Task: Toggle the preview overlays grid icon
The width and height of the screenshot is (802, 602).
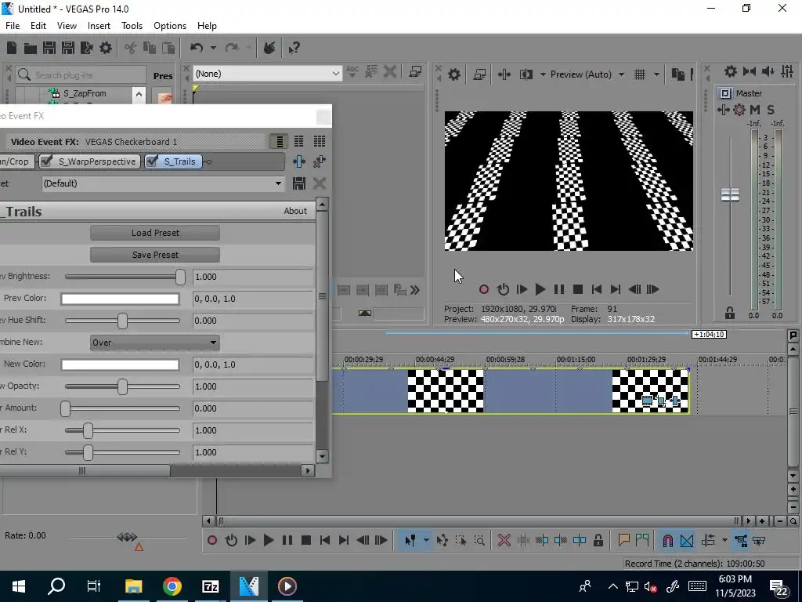Action: tap(640, 74)
